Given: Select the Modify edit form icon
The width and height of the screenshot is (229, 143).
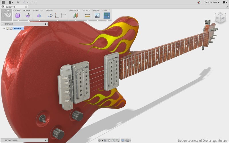Looking at the screenshot, I should click(x=27, y=15).
